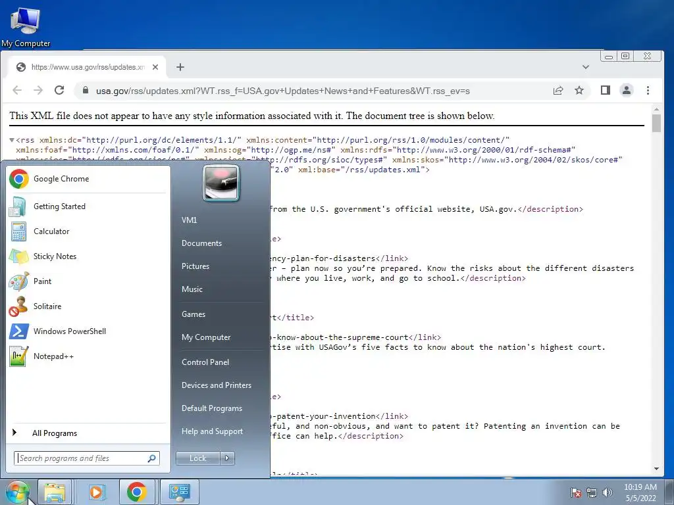Open the control panel taskbar icon
Screen dimensions: 674x505
179,492
